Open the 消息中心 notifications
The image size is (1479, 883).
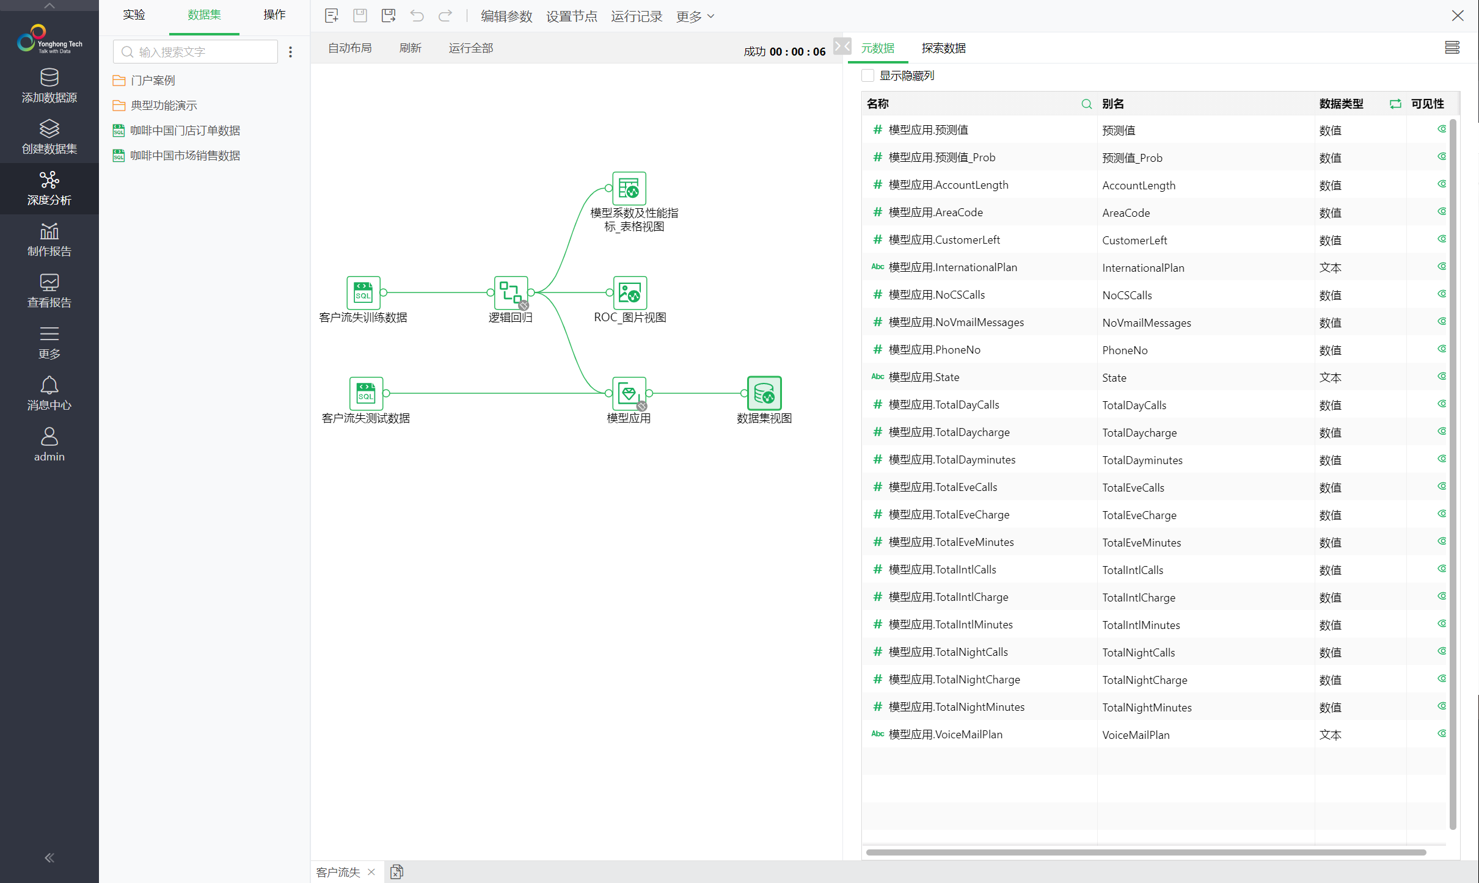click(49, 393)
